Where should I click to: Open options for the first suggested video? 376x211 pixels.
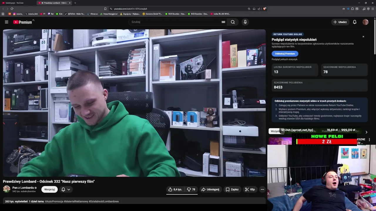[x=369, y=140]
